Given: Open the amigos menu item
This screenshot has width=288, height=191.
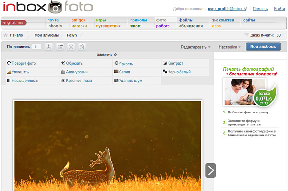Looking at the screenshot, I should [x=78, y=20].
